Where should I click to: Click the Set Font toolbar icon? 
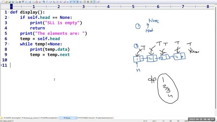pyautogui.click(x=64, y=2)
